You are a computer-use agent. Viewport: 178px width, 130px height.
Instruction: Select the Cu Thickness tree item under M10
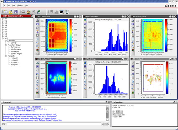tap(16, 47)
